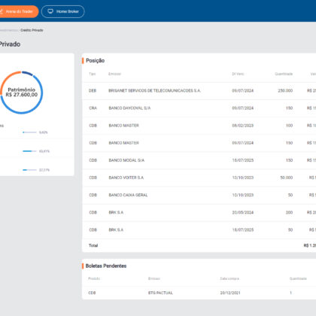Open the BANCO VOITER S.A. row
Viewport: 316px width, 316px height.
199,178
